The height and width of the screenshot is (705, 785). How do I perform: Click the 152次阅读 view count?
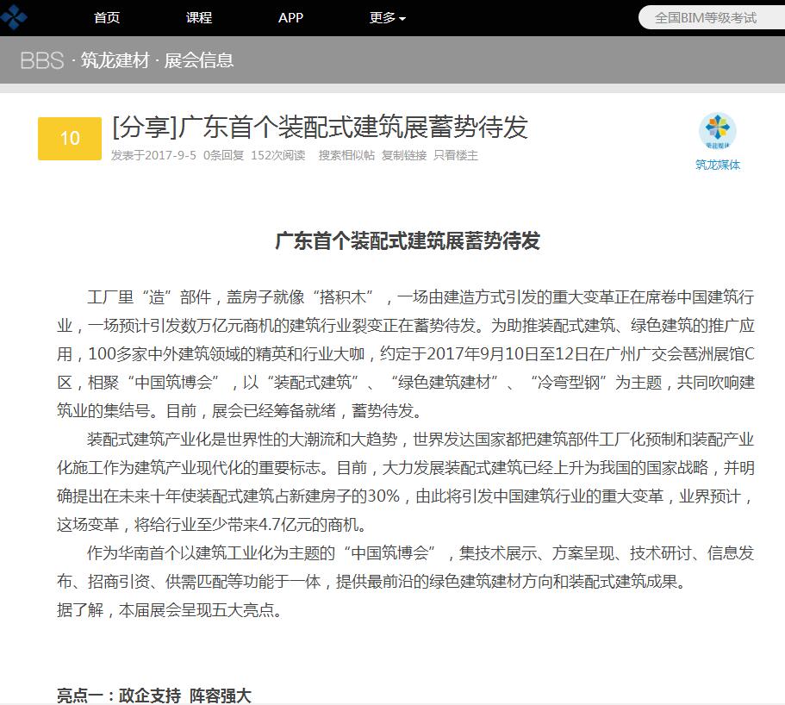(277, 156)
